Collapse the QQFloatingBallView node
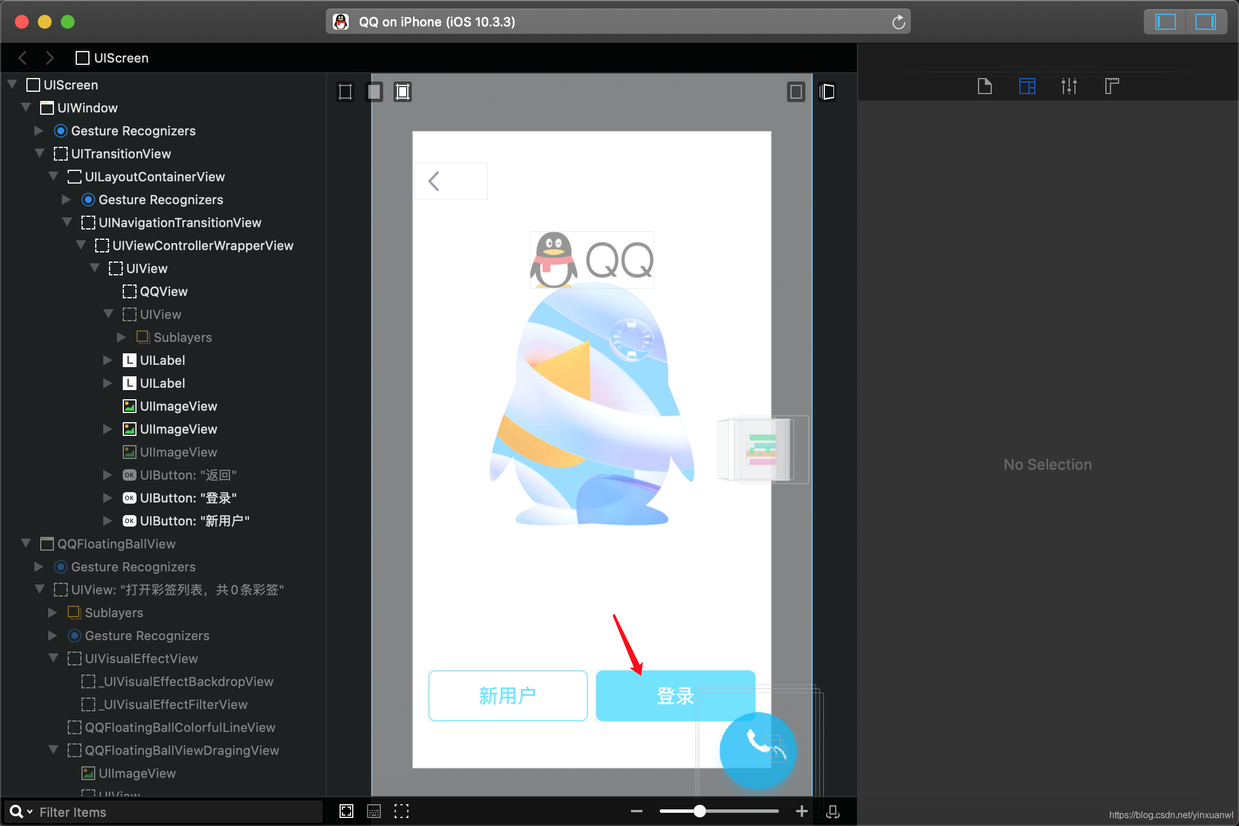Image resolution: width=1239 pixels, height=826 pixels. (26, 544)
